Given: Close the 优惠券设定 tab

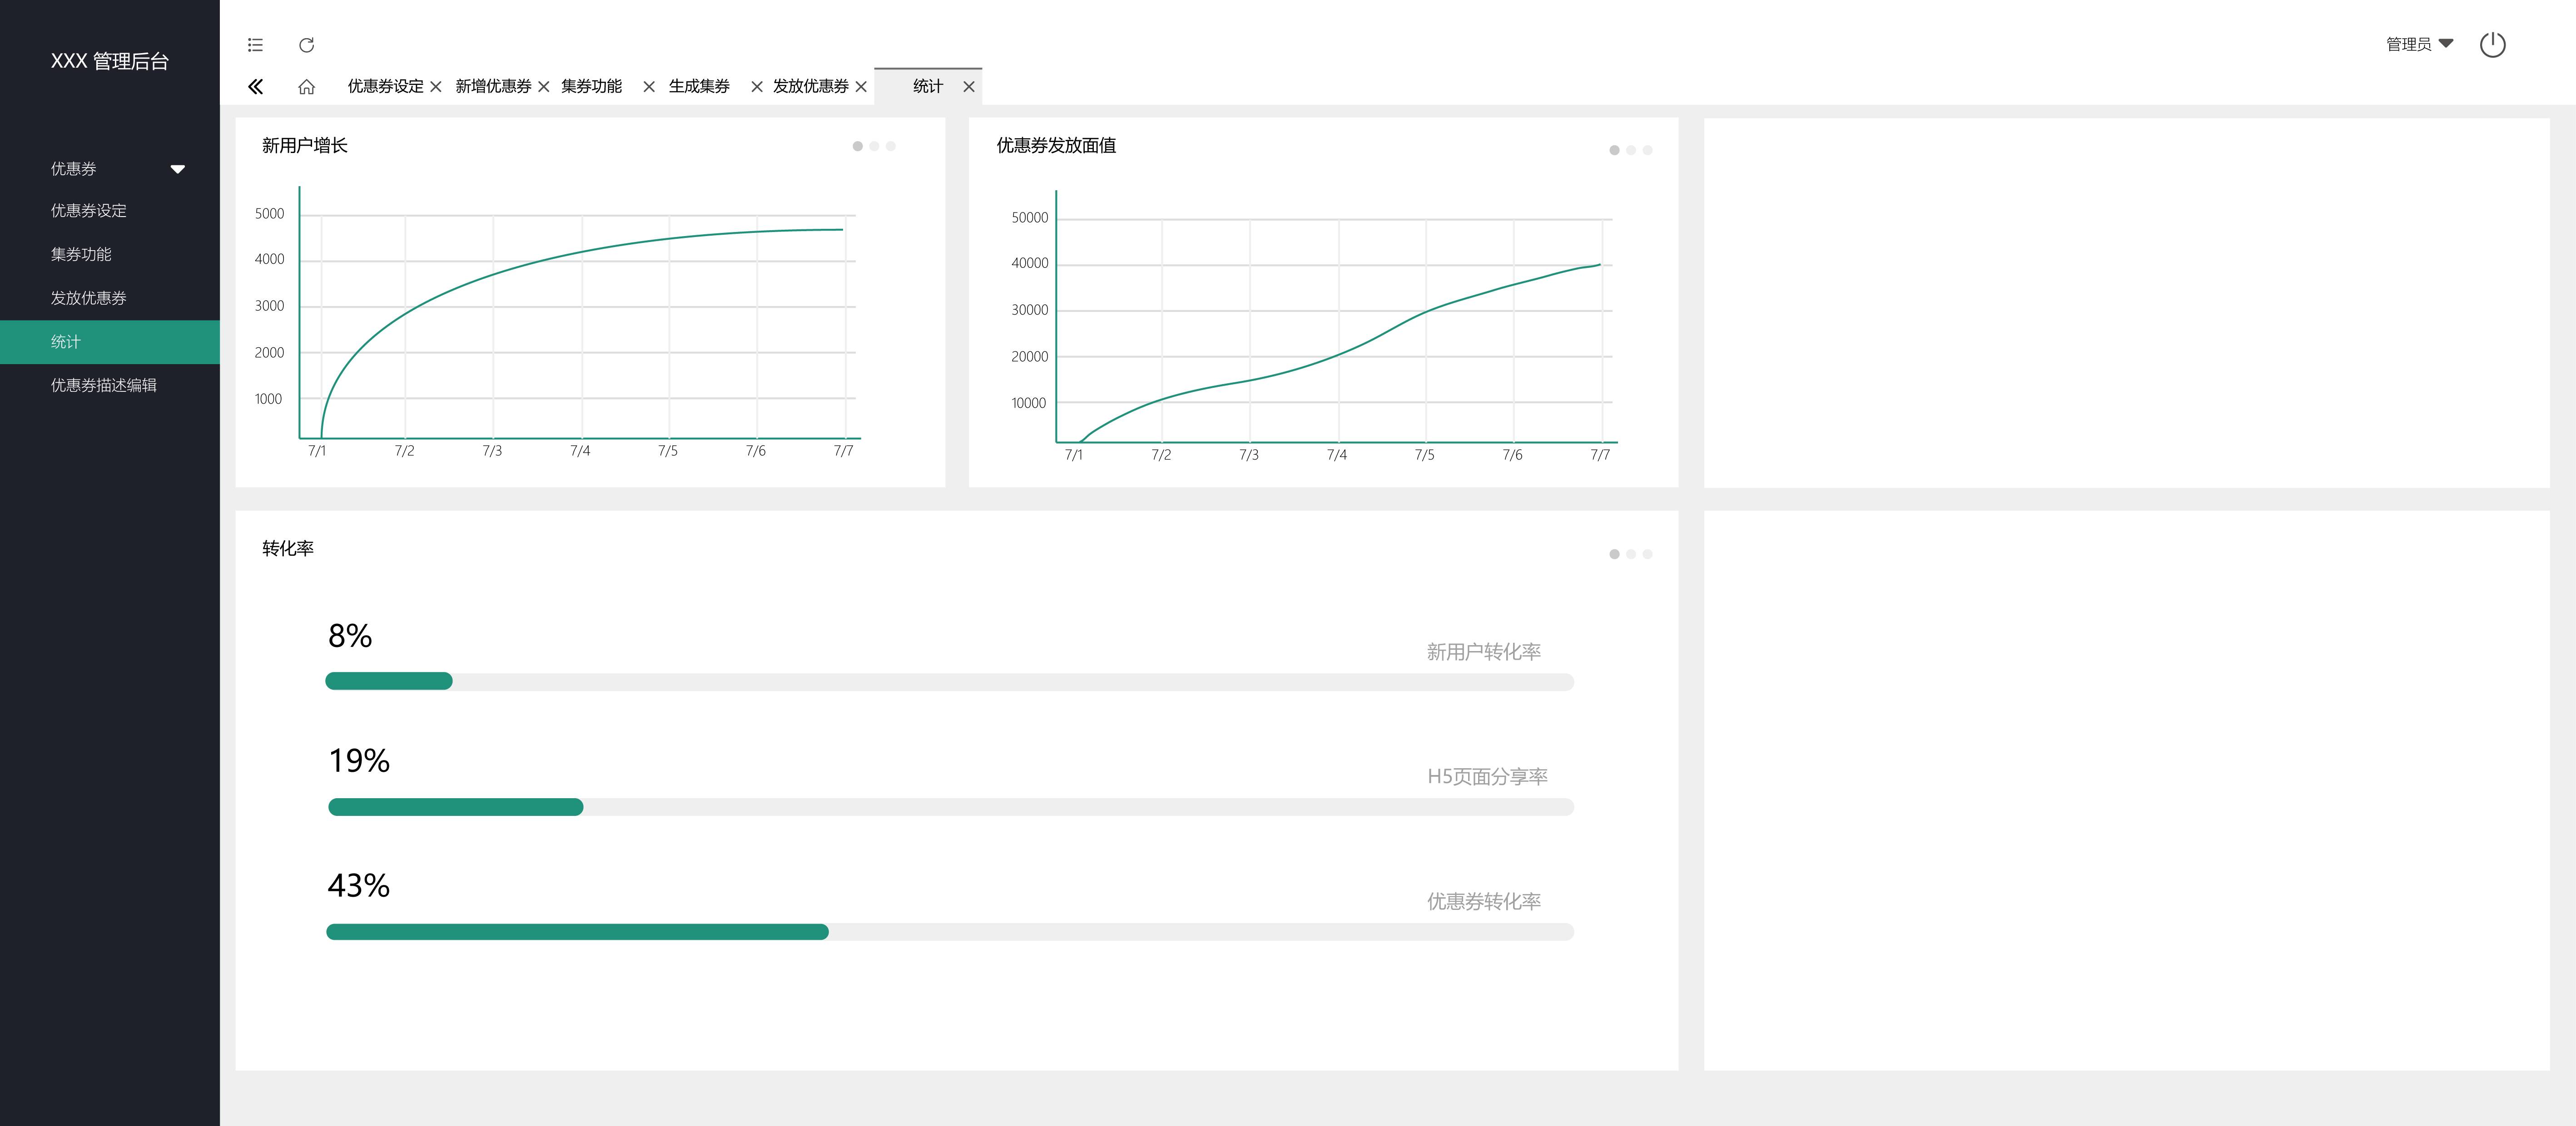Looking at the screenshot, I should pos(436,87).
